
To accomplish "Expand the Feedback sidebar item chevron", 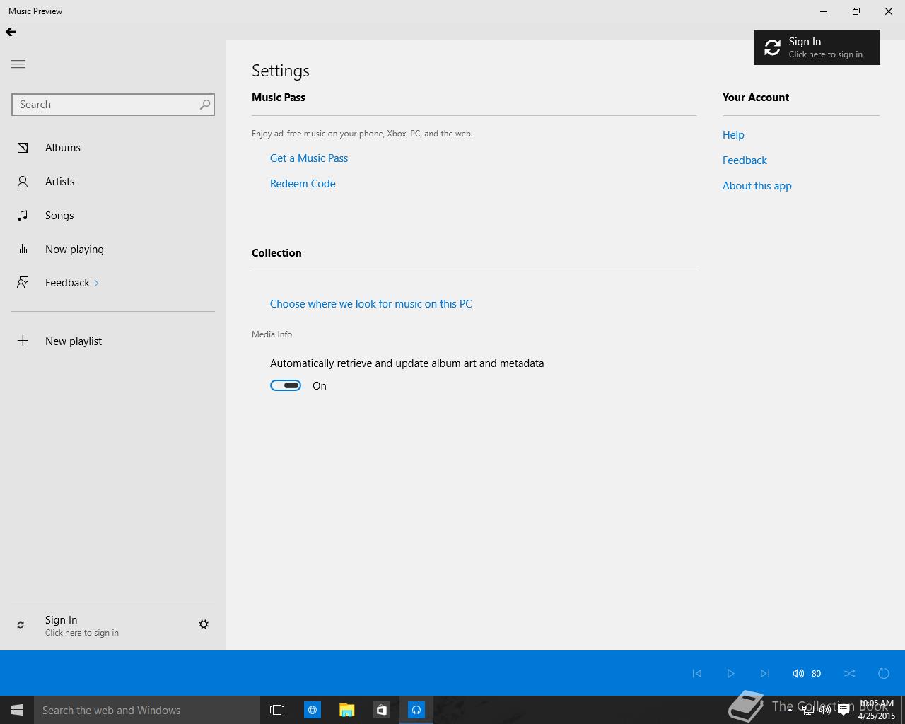I will pyautogui.click(x=96, y=284).
